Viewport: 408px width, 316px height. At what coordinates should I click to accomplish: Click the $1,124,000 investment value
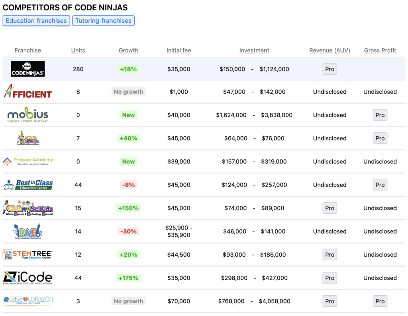(274, 69)
